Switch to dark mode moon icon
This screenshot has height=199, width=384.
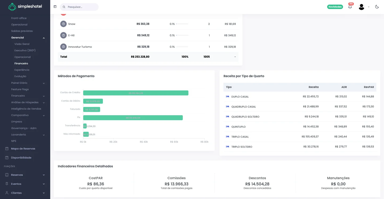[377, 7]
